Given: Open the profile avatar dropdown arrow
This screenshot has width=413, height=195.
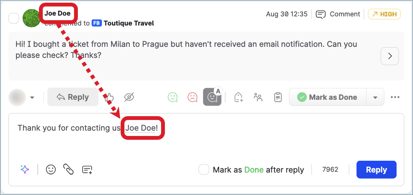Looking at the screenshot, I should click(32, 97).
